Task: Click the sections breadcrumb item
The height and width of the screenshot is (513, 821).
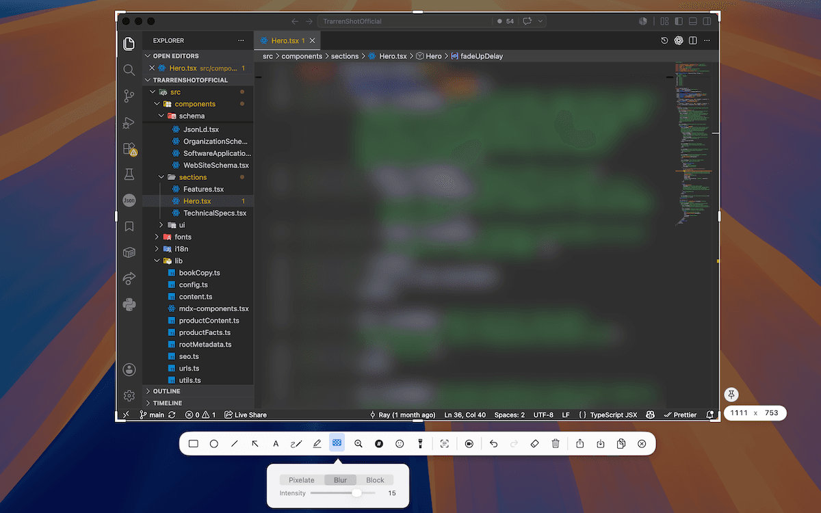Action: (345, 56)
